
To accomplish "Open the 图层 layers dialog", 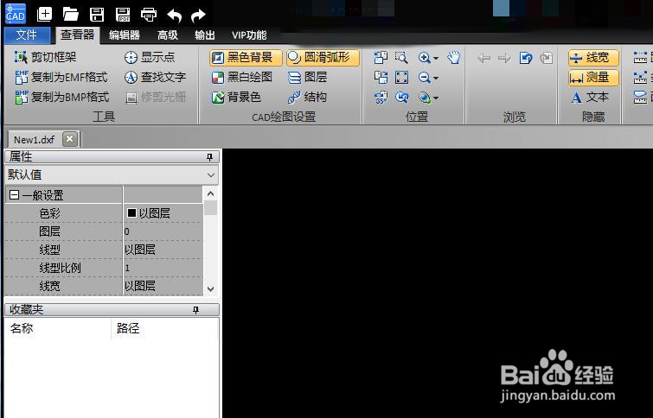I will [307, 77].
